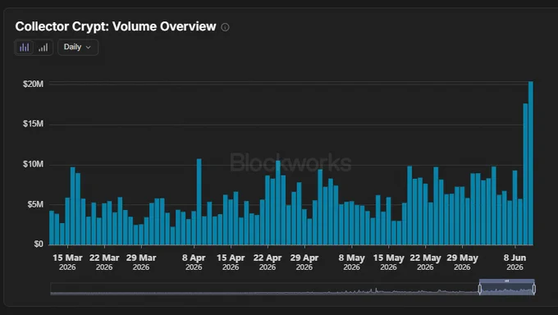Click the 29 Apr 2026 date label
Viewport: 558px width, 315px height.
[x=304, y=262]
